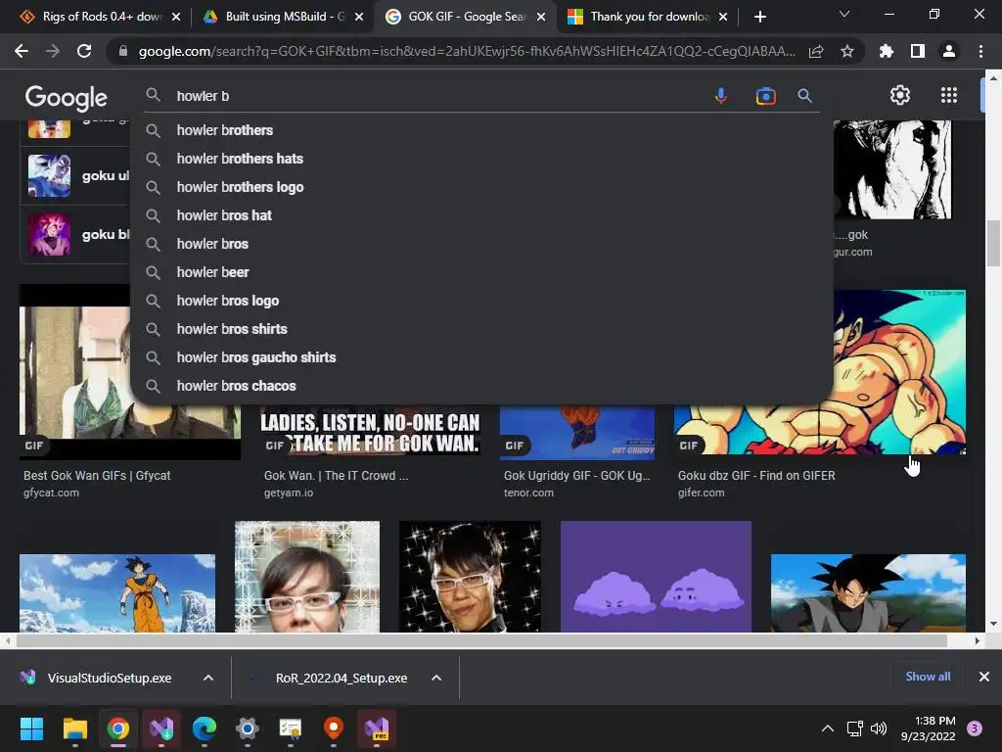Toggle Chrome side panel

tap(917, 51)
